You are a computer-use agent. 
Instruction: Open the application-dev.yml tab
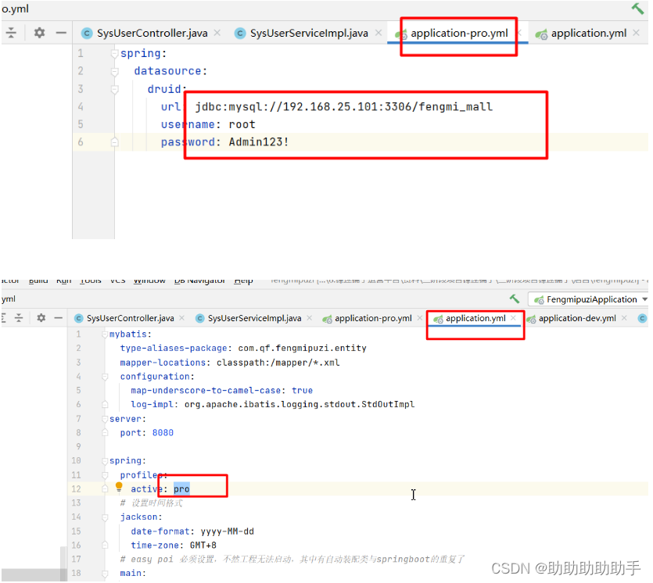[x=577, y=318]
